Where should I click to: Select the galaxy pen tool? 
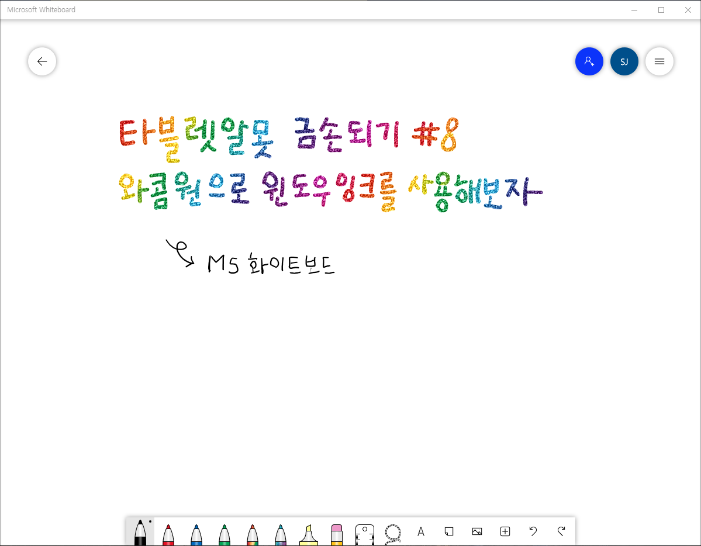click(280, 534)
